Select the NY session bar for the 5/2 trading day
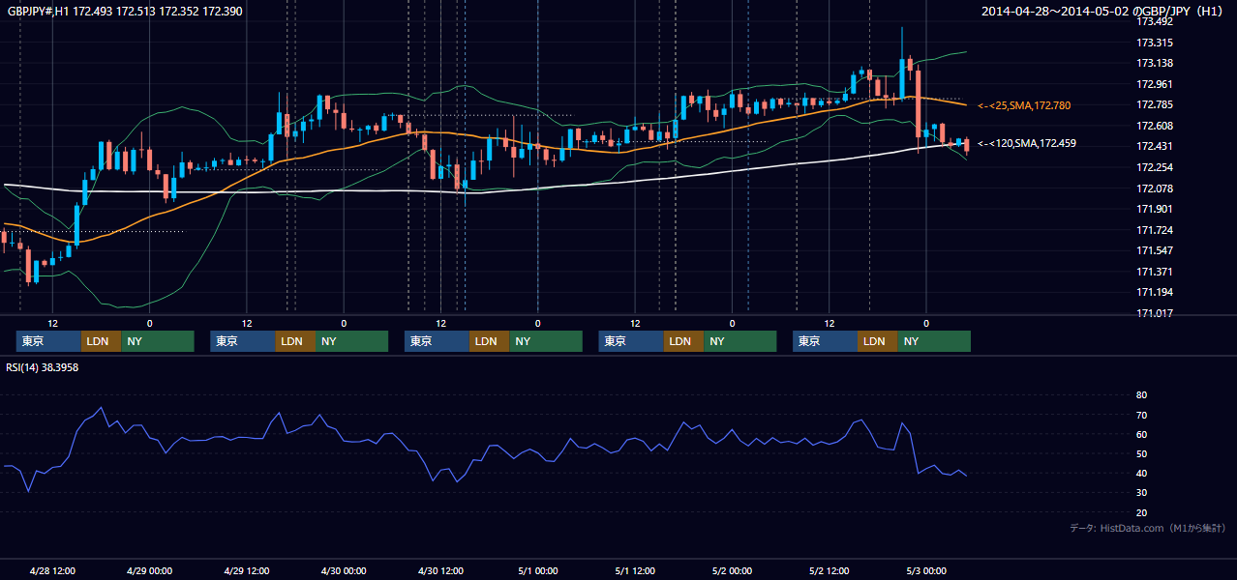1237x580 pixels. [934, 341]
